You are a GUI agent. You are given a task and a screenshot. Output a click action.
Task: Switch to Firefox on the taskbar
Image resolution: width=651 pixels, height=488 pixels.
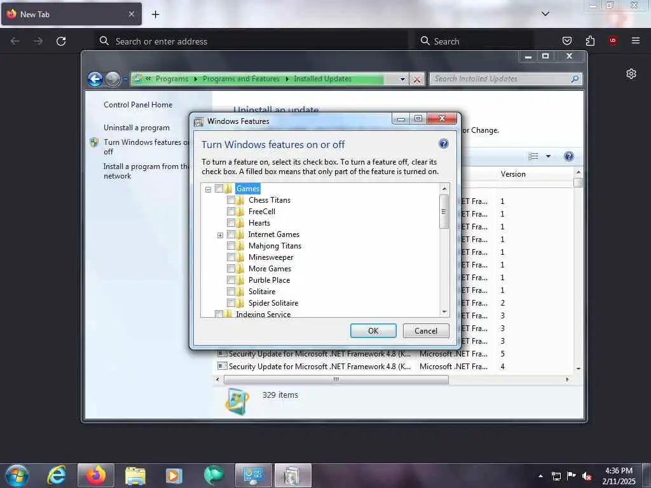coord(96,475)
